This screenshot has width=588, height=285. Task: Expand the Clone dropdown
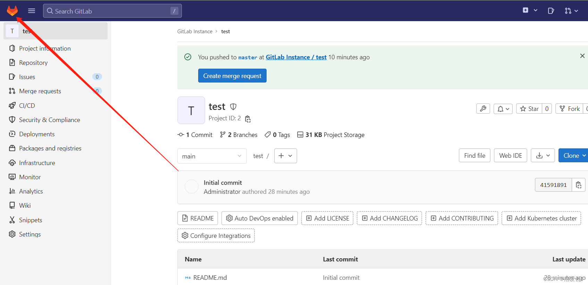click(573, 155)
